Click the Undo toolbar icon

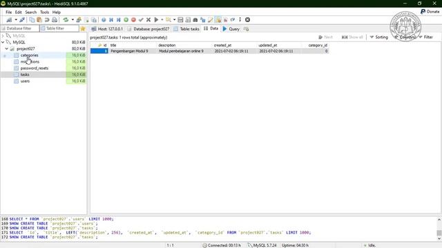pos(47,20)
